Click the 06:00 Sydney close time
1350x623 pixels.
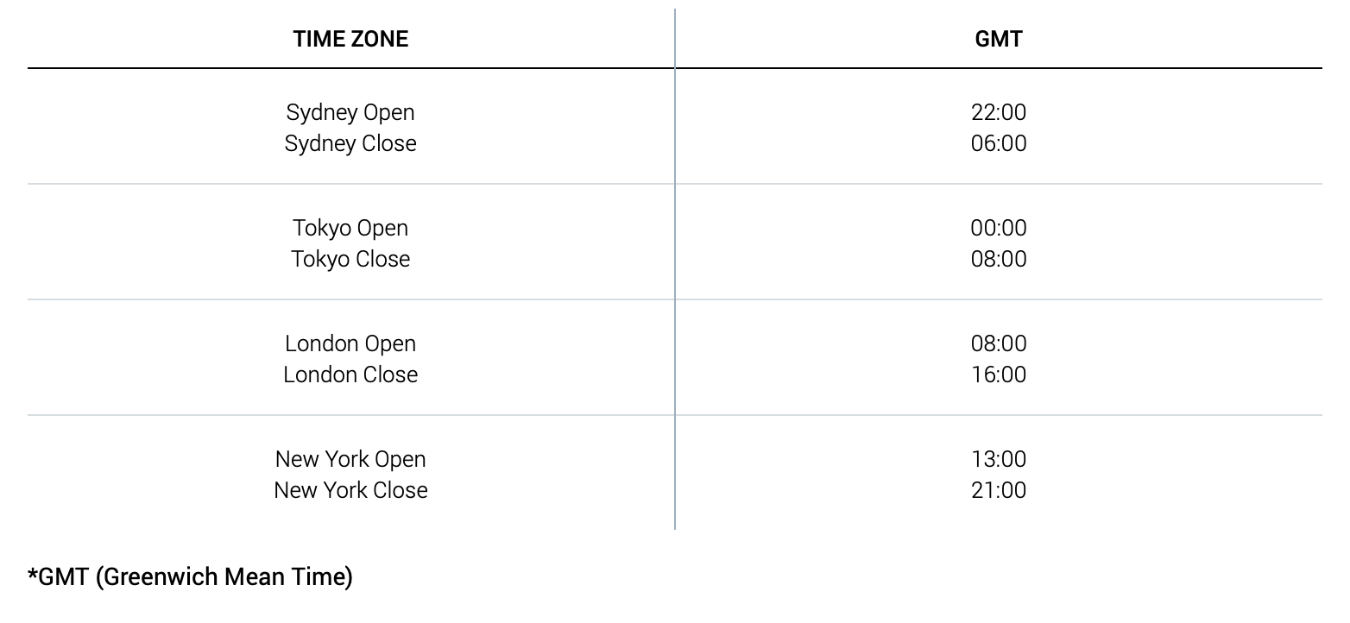click(999, 144)
